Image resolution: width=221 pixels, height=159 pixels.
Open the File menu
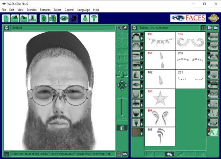coord(4,10)
